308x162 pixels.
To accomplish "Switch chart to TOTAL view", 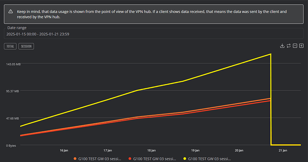I will click(10, 46).
